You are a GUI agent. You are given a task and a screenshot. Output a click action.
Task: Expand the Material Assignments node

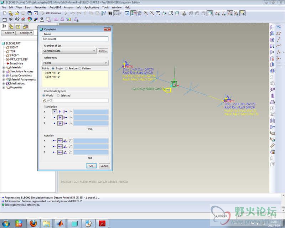point(4,79)
